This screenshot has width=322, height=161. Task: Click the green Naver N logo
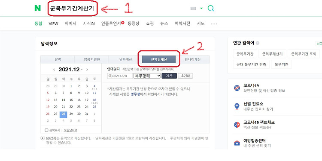pos(38,8)
